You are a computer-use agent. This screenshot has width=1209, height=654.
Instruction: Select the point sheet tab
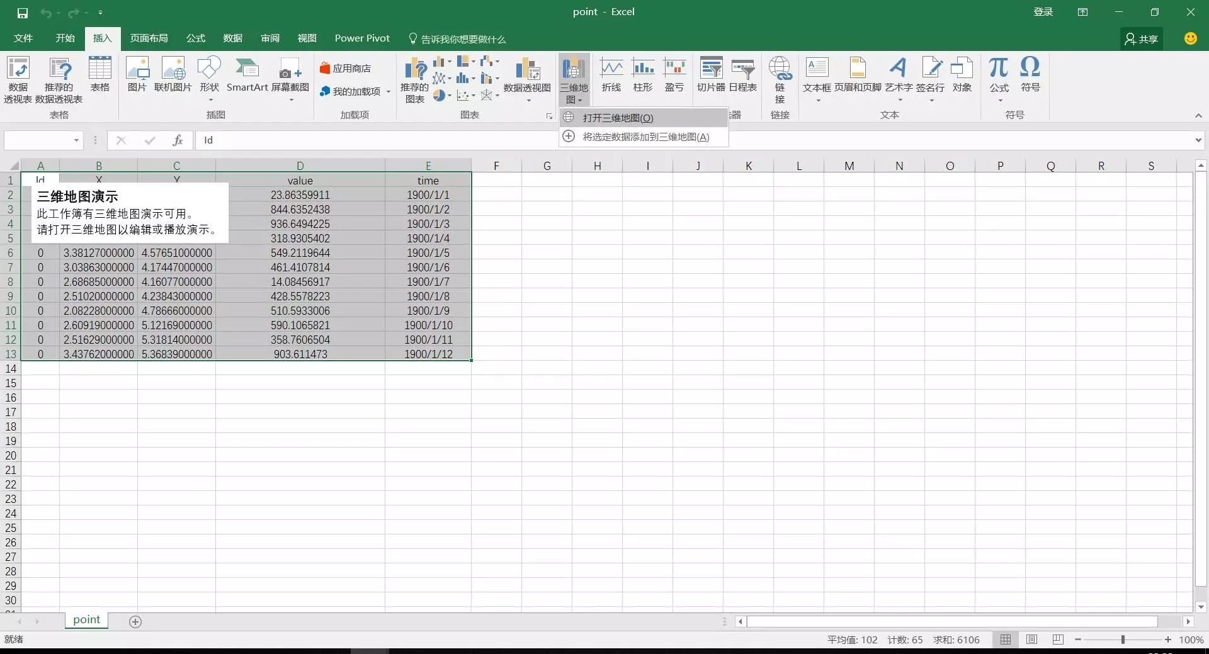(87, 620)
